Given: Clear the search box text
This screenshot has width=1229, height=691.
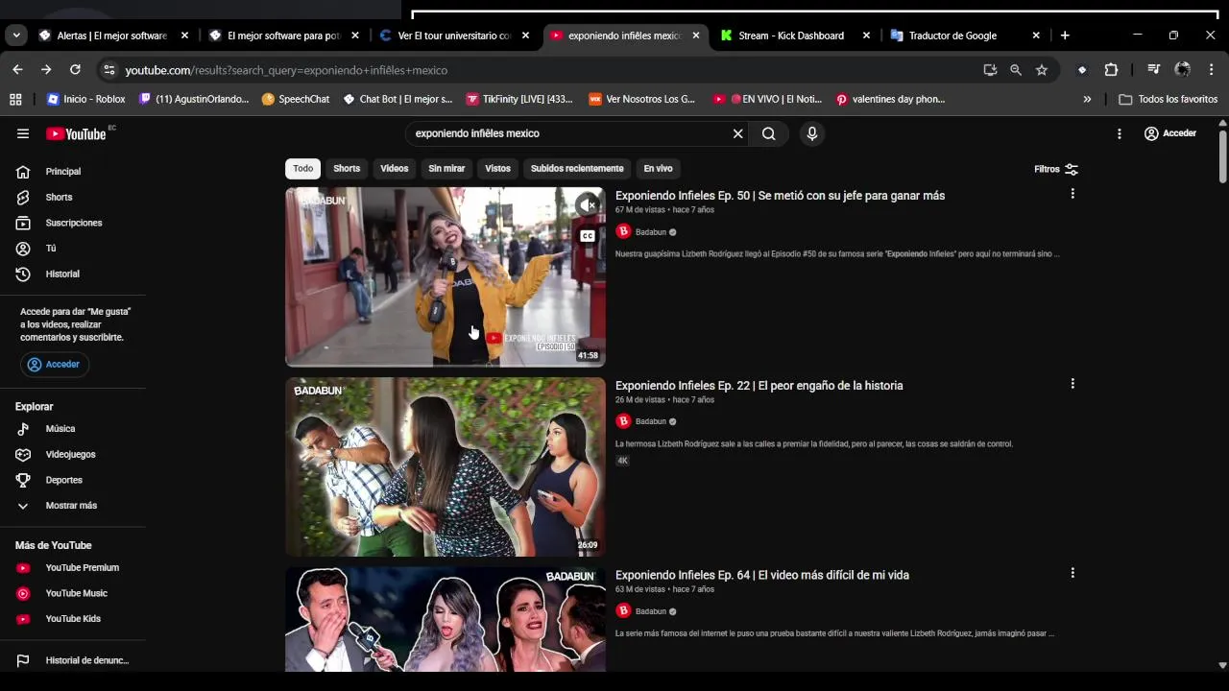Looking at the screenshot, I should [x=737, y=133].
